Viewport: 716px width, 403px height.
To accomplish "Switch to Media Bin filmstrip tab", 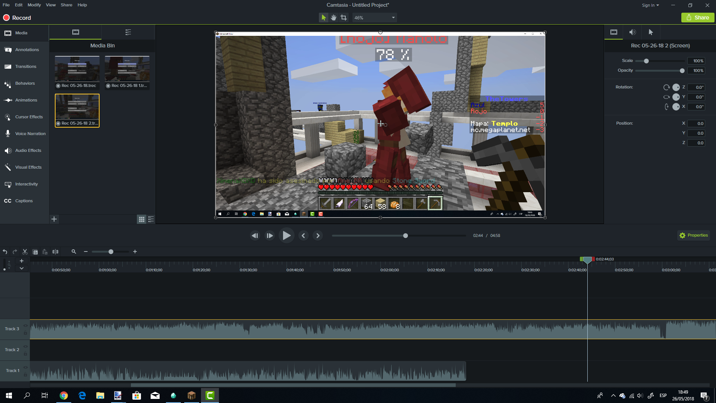I will pyautogui.click(x=76, y=32).
